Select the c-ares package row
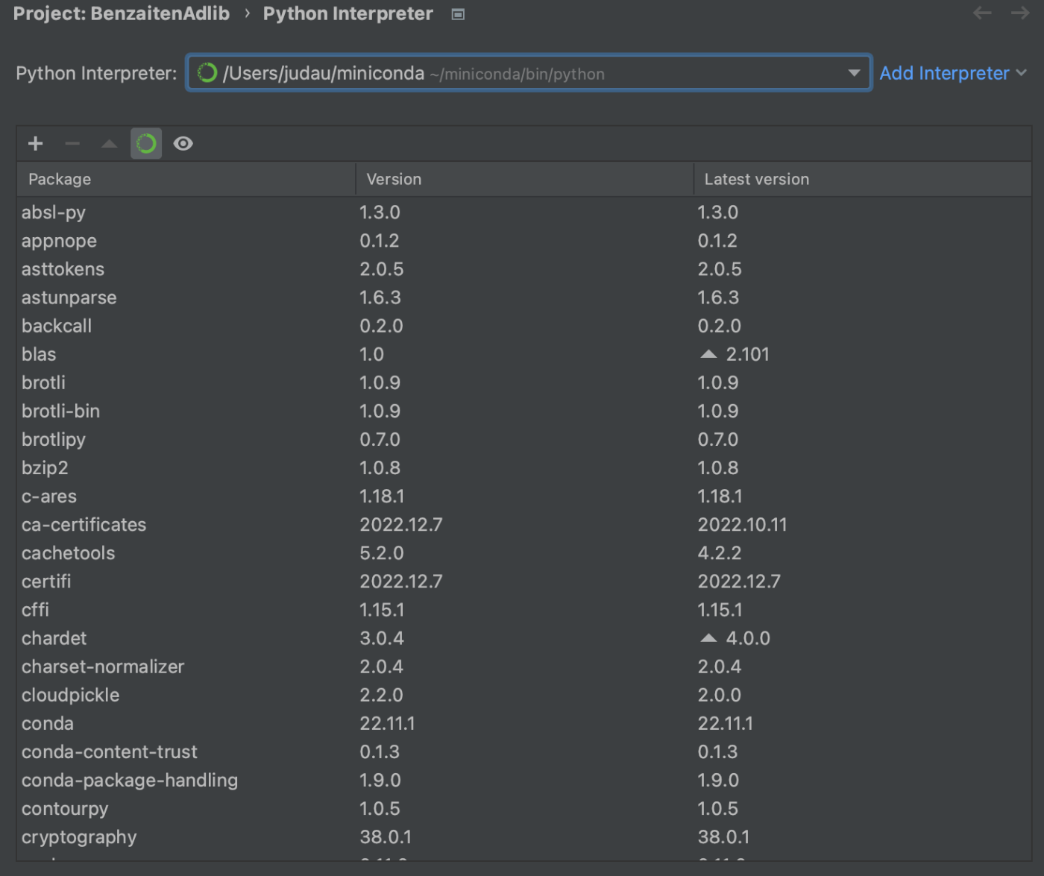 pos(524,497)
